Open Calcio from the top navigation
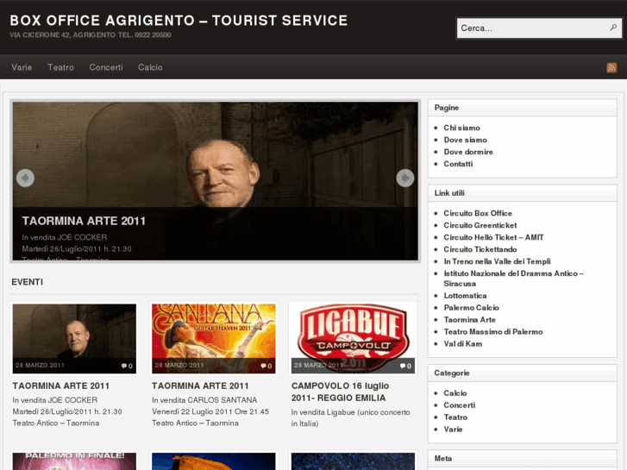 coord(150,67)
